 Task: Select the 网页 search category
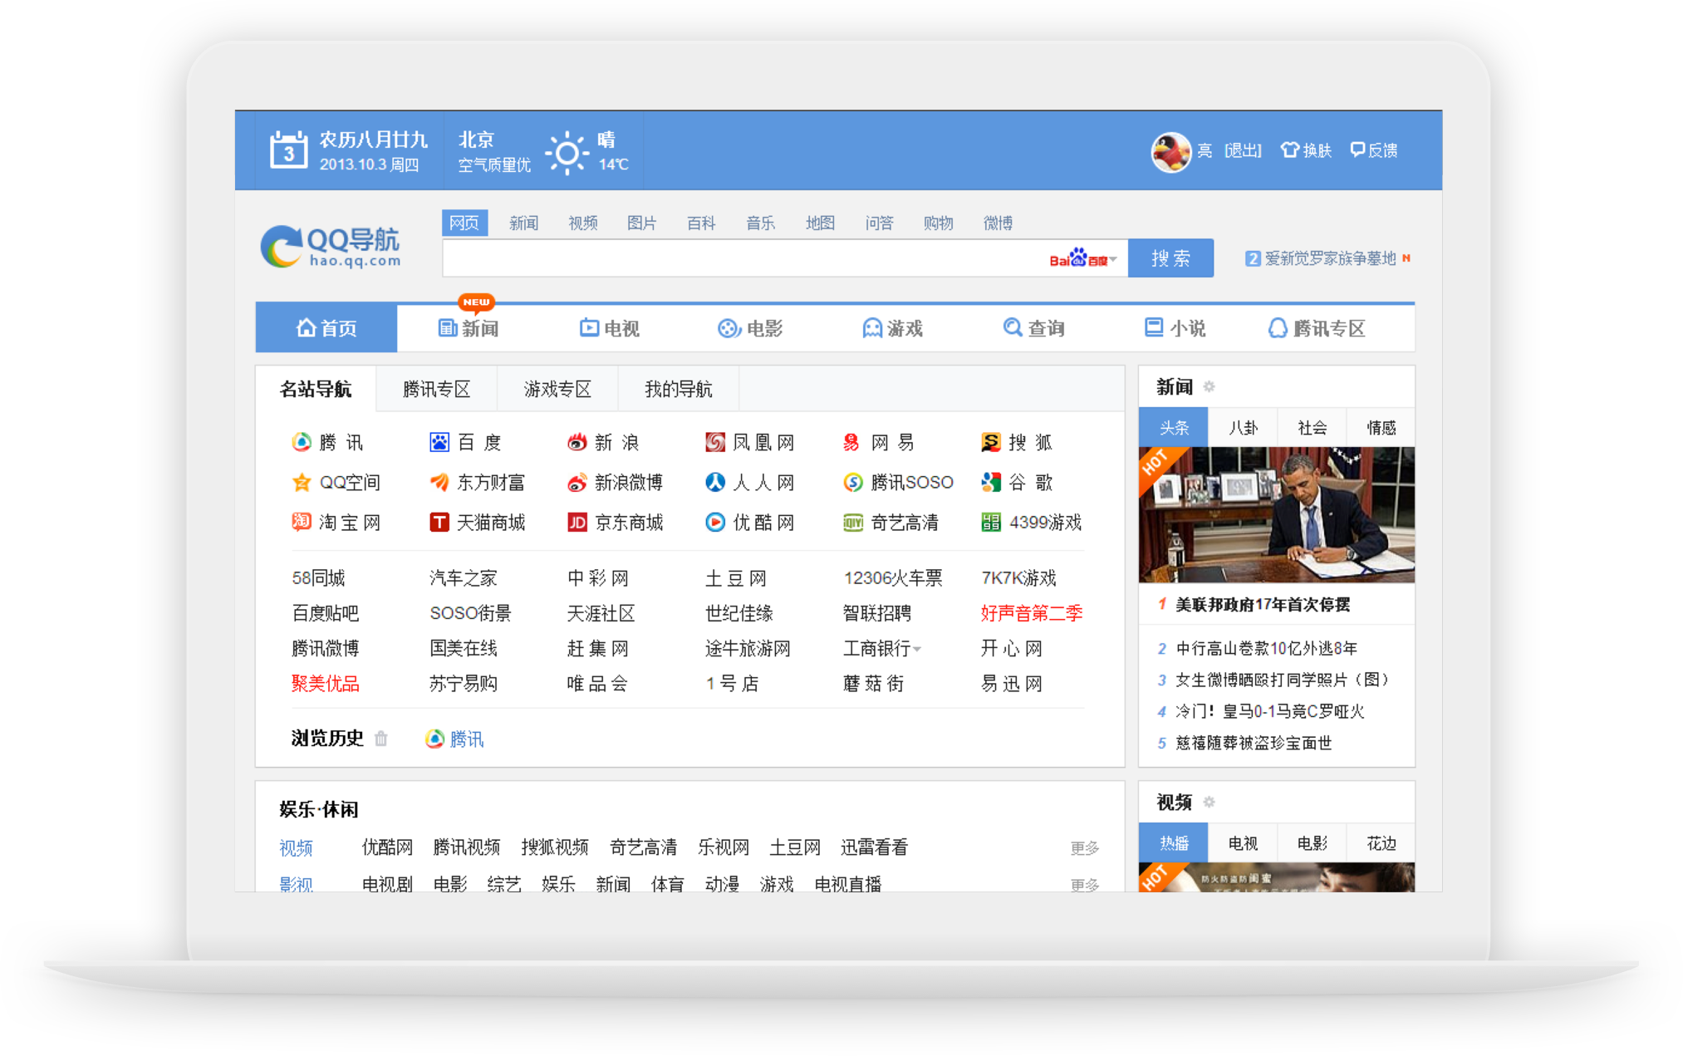tap(464, 223)
